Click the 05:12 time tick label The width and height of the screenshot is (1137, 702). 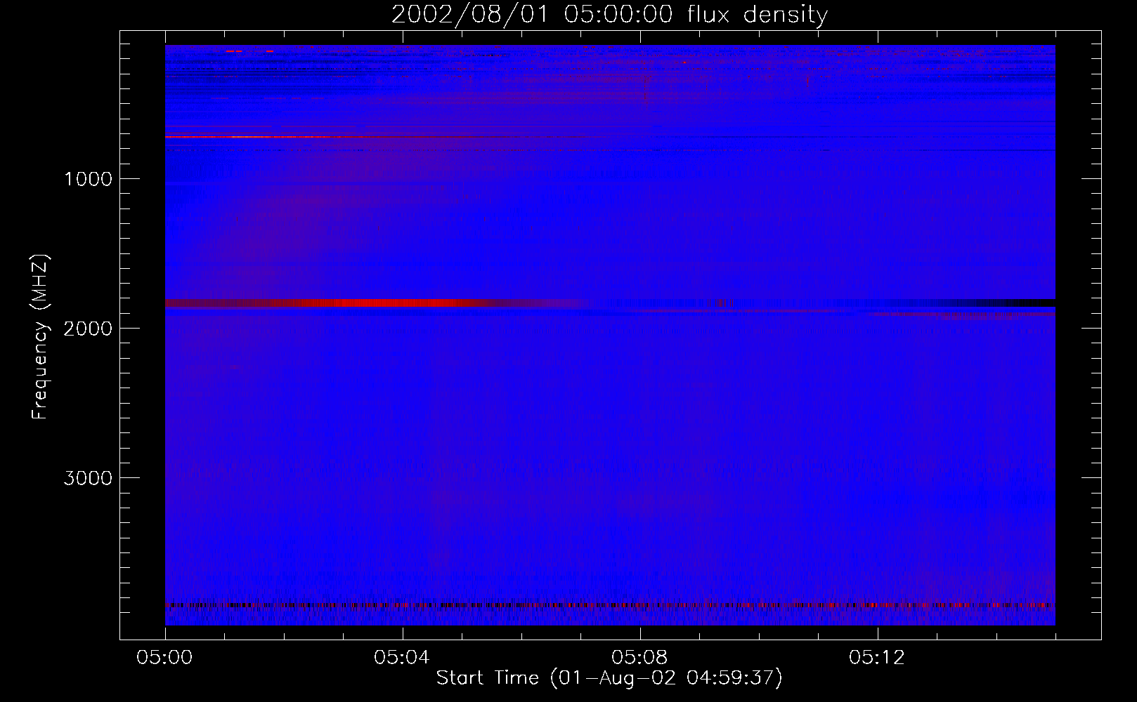(x=878, y=658)
